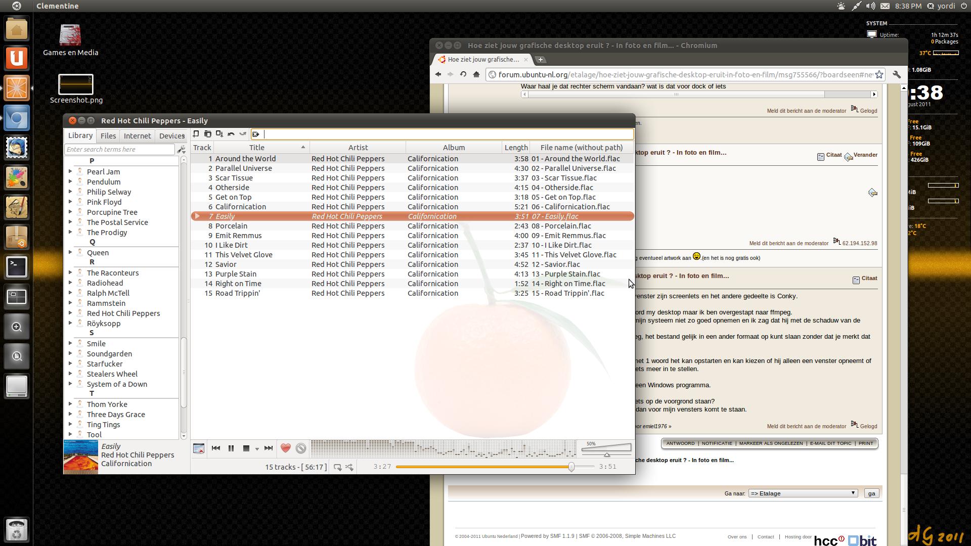Switch to the Library tab
This screenshot has width=971, height=546.
(80, 135)
